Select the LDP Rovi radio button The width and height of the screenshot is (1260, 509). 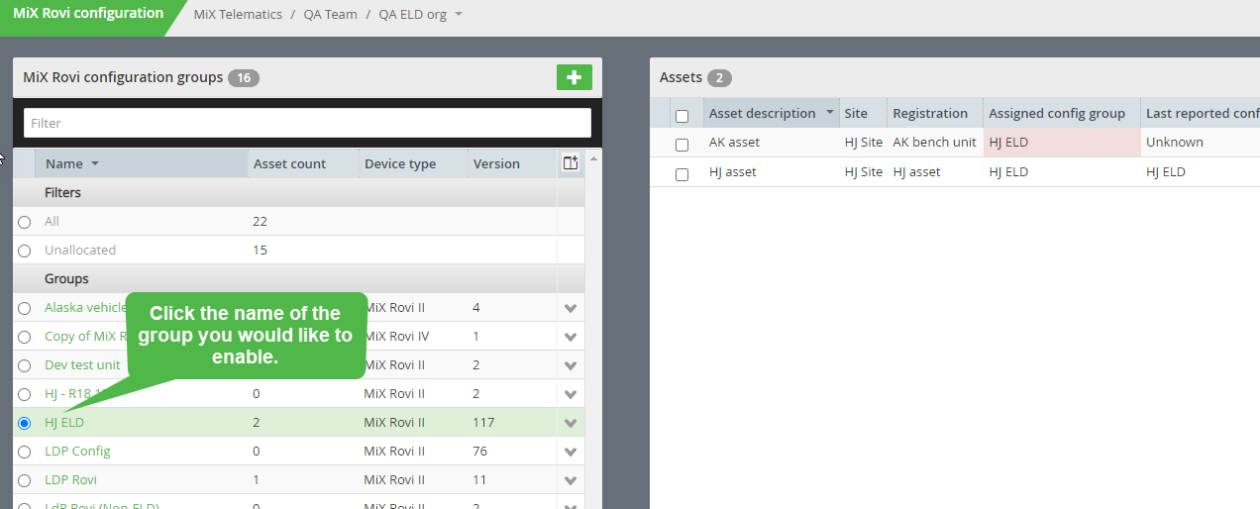pos(25,480)
